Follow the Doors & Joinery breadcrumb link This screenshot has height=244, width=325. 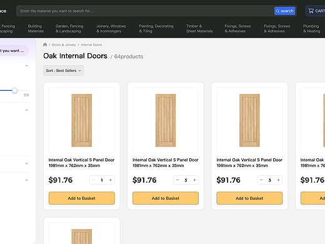point(64,45)
